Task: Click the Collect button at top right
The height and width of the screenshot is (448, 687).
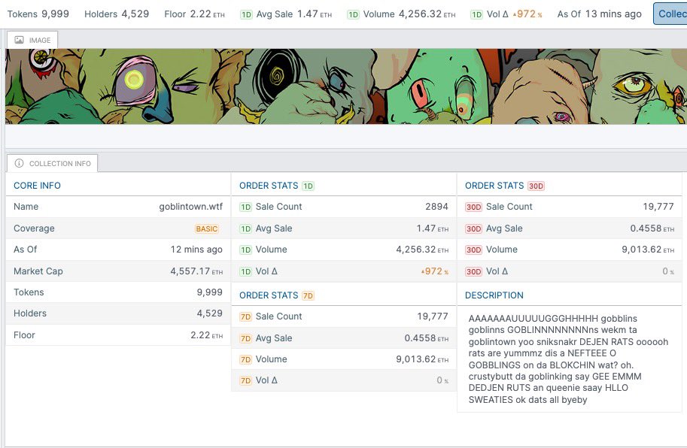Action: 670,14
